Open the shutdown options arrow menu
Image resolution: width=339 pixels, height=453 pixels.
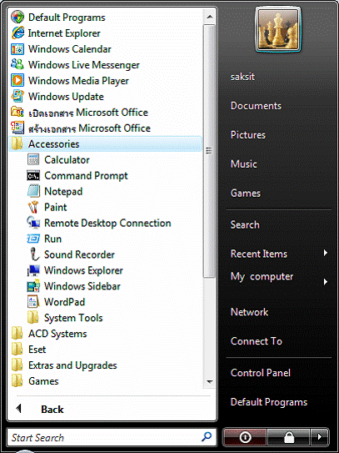319,437
